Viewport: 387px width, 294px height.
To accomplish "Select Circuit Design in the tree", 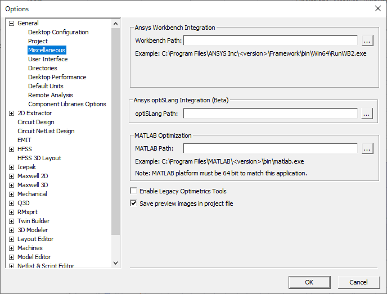I will point(36,122).
